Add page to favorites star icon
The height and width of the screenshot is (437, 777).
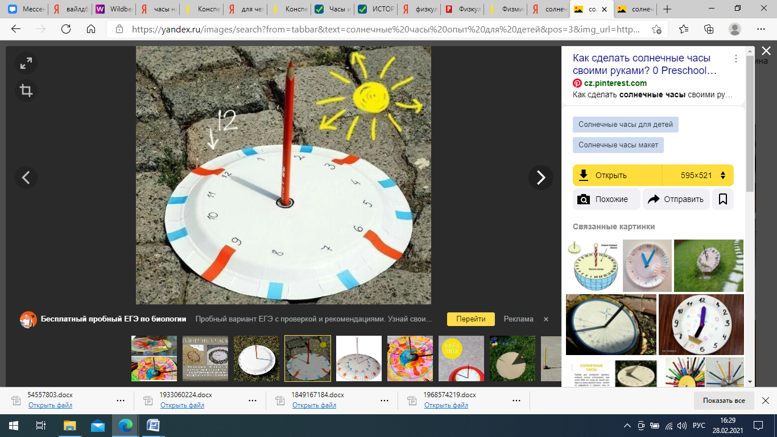click(x=657, y=29)
